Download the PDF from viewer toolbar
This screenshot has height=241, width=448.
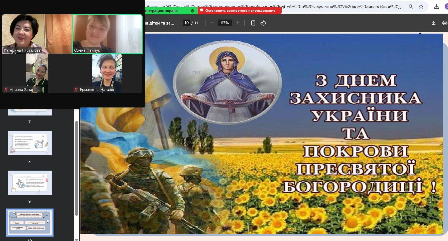433,23
